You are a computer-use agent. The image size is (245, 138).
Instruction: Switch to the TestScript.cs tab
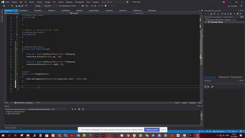coord(152,10)
